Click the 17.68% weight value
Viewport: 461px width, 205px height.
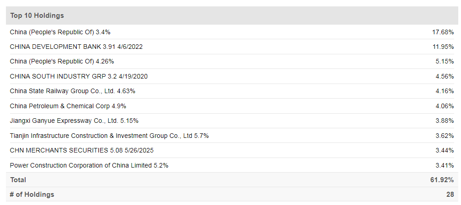(x=443, y=32)
